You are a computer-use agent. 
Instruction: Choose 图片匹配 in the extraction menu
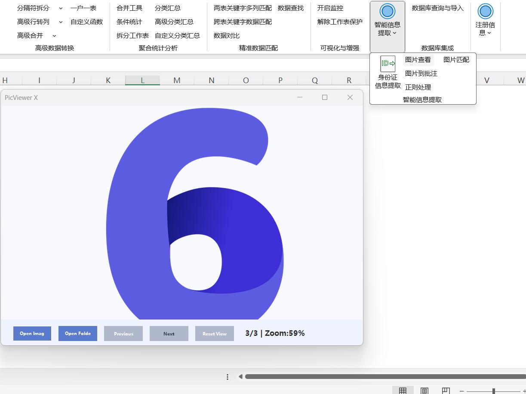click(x=456, y=60)
